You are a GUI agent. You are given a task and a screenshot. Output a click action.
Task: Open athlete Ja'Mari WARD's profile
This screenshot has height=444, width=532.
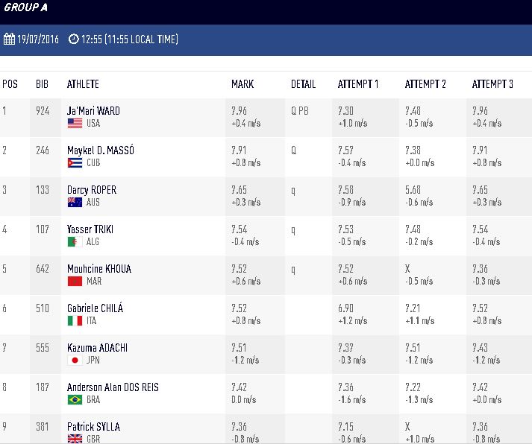(x=93, y=111)
